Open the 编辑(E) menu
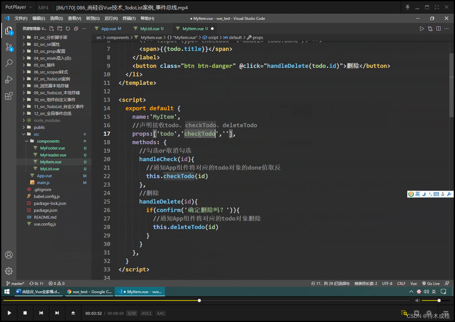Viewport: 455px width, 322px height. 39,18
